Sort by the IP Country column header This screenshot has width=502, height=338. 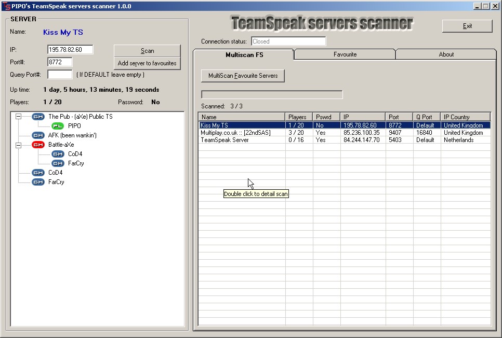tap(466, 117)
